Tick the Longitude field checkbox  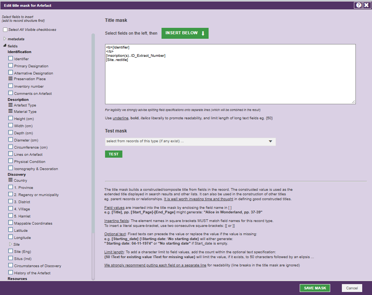pyautogui.click(x=11, y=237)
